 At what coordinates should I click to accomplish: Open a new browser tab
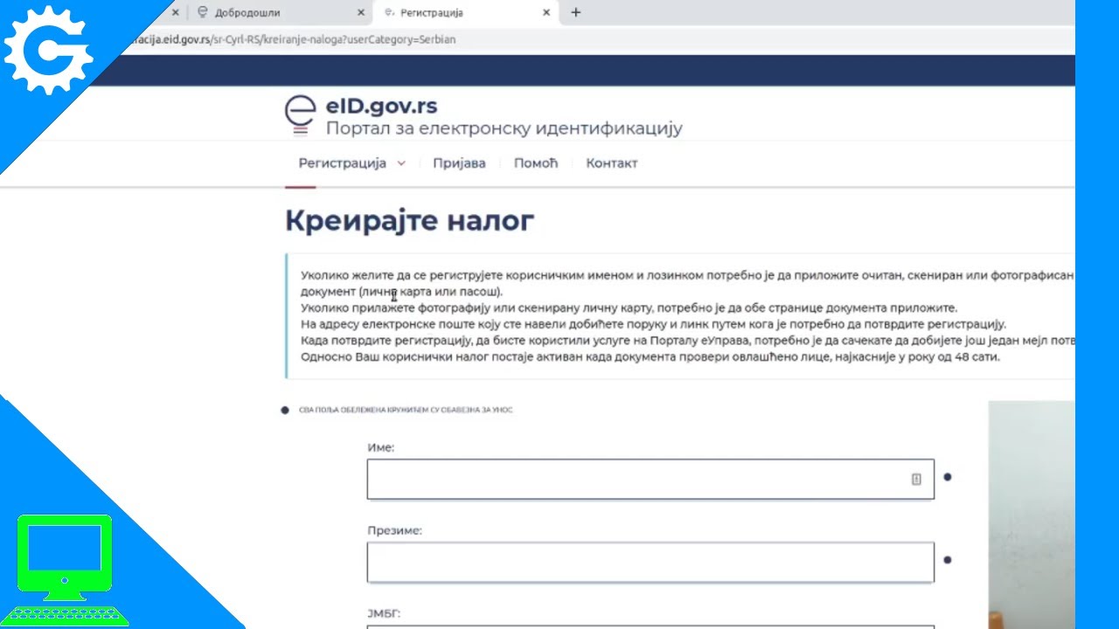coord(575,13)
